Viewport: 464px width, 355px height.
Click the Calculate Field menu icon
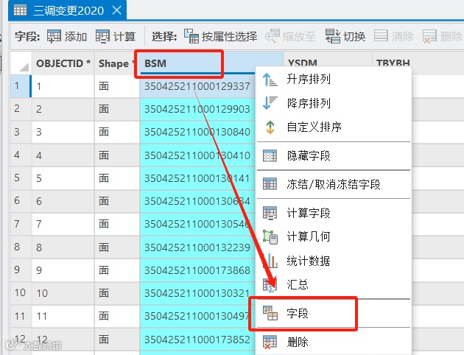270,213
